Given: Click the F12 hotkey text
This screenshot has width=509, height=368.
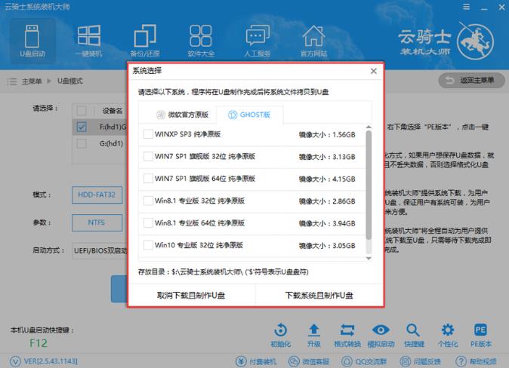Looking at the screenshot, I should point(39,343).
